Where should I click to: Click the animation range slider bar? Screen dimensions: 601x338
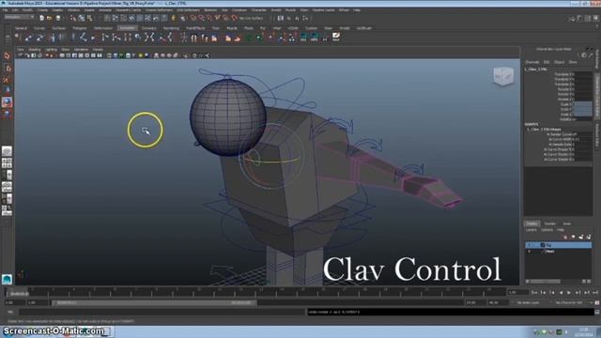pos(154,302)
